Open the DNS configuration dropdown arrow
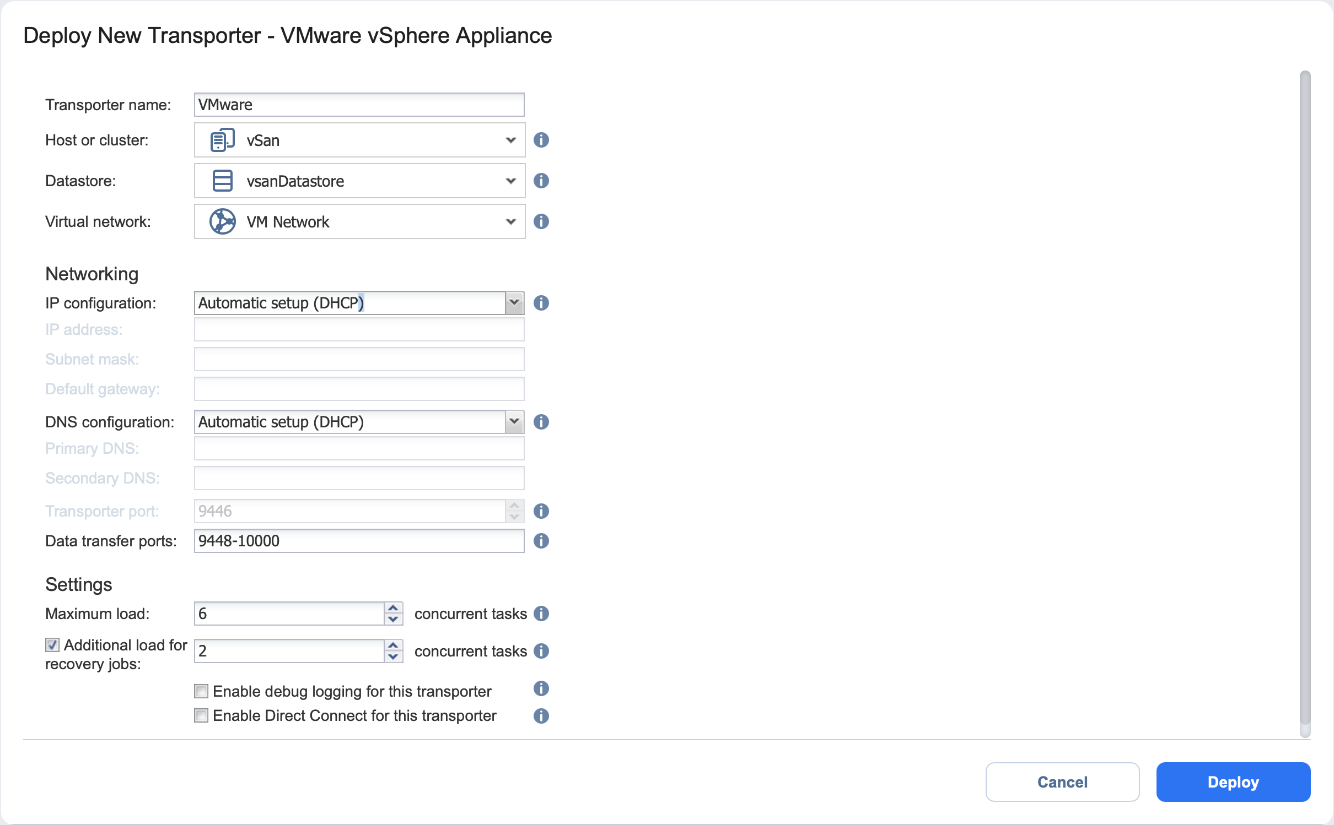 514,422
